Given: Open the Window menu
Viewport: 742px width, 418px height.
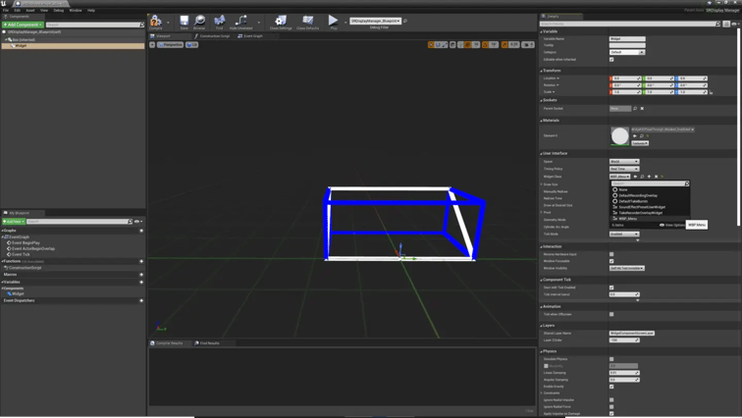Looking at the screenshot, I should pos(75,10).
